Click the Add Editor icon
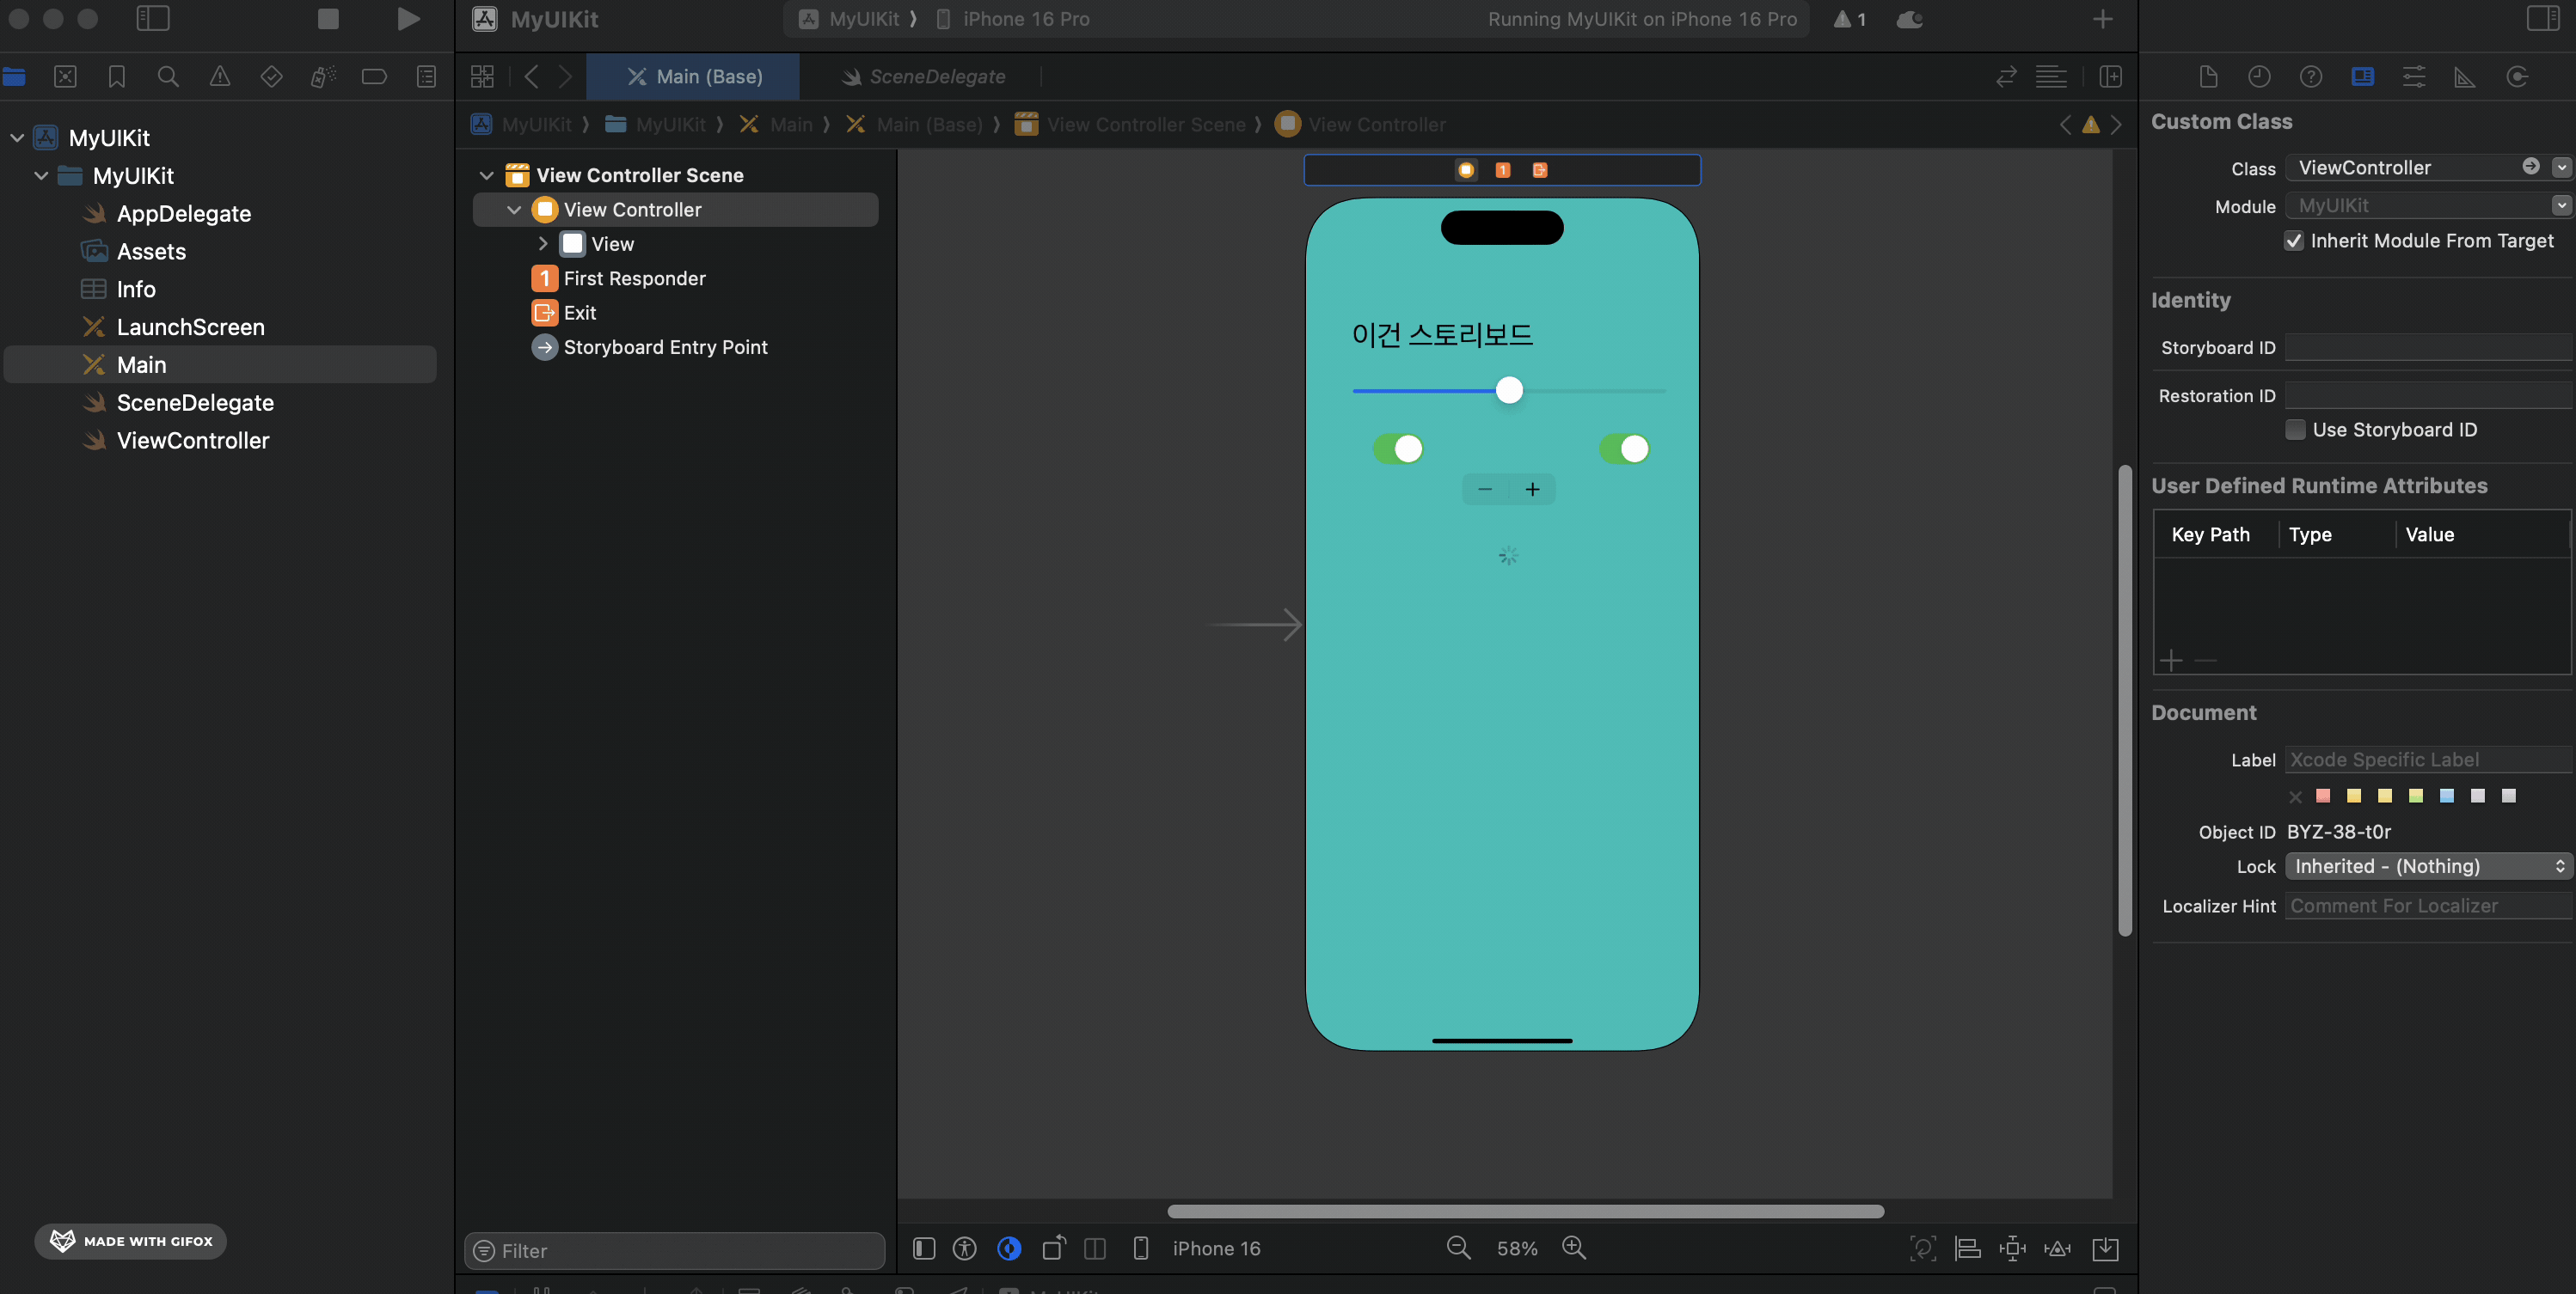2576x1294 pixels. tap(2111, 77)
